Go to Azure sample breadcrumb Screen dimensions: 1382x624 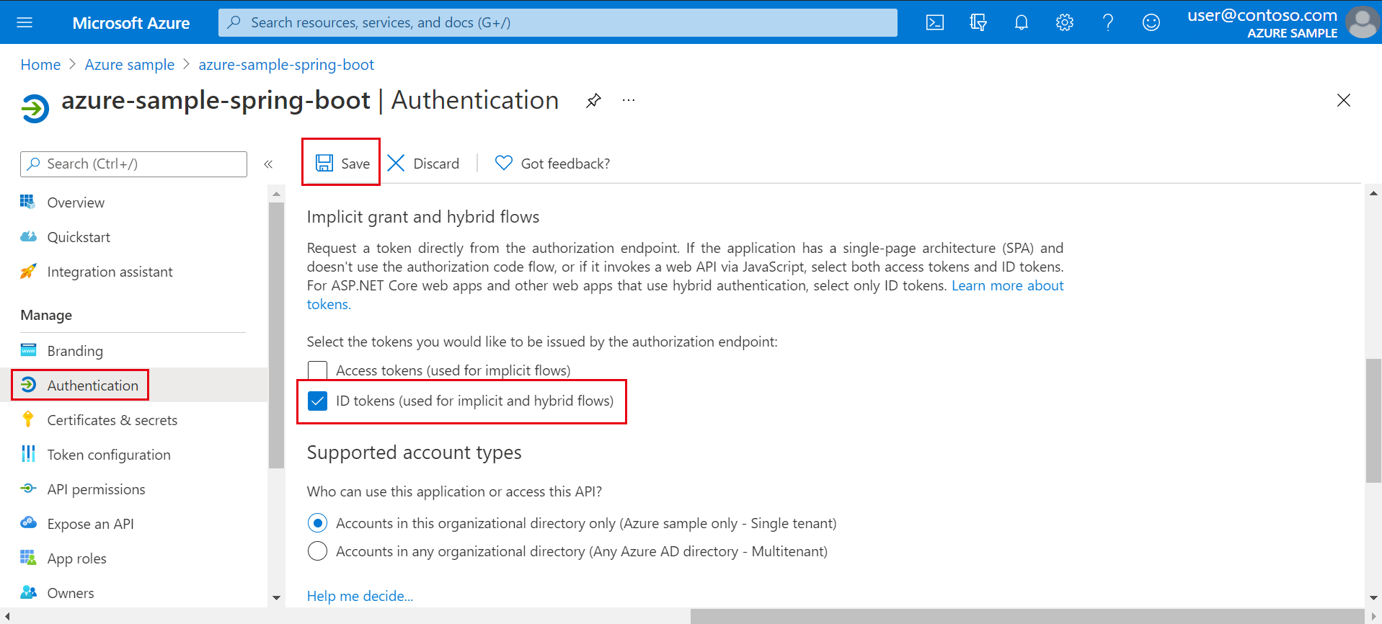click(130, 65)
